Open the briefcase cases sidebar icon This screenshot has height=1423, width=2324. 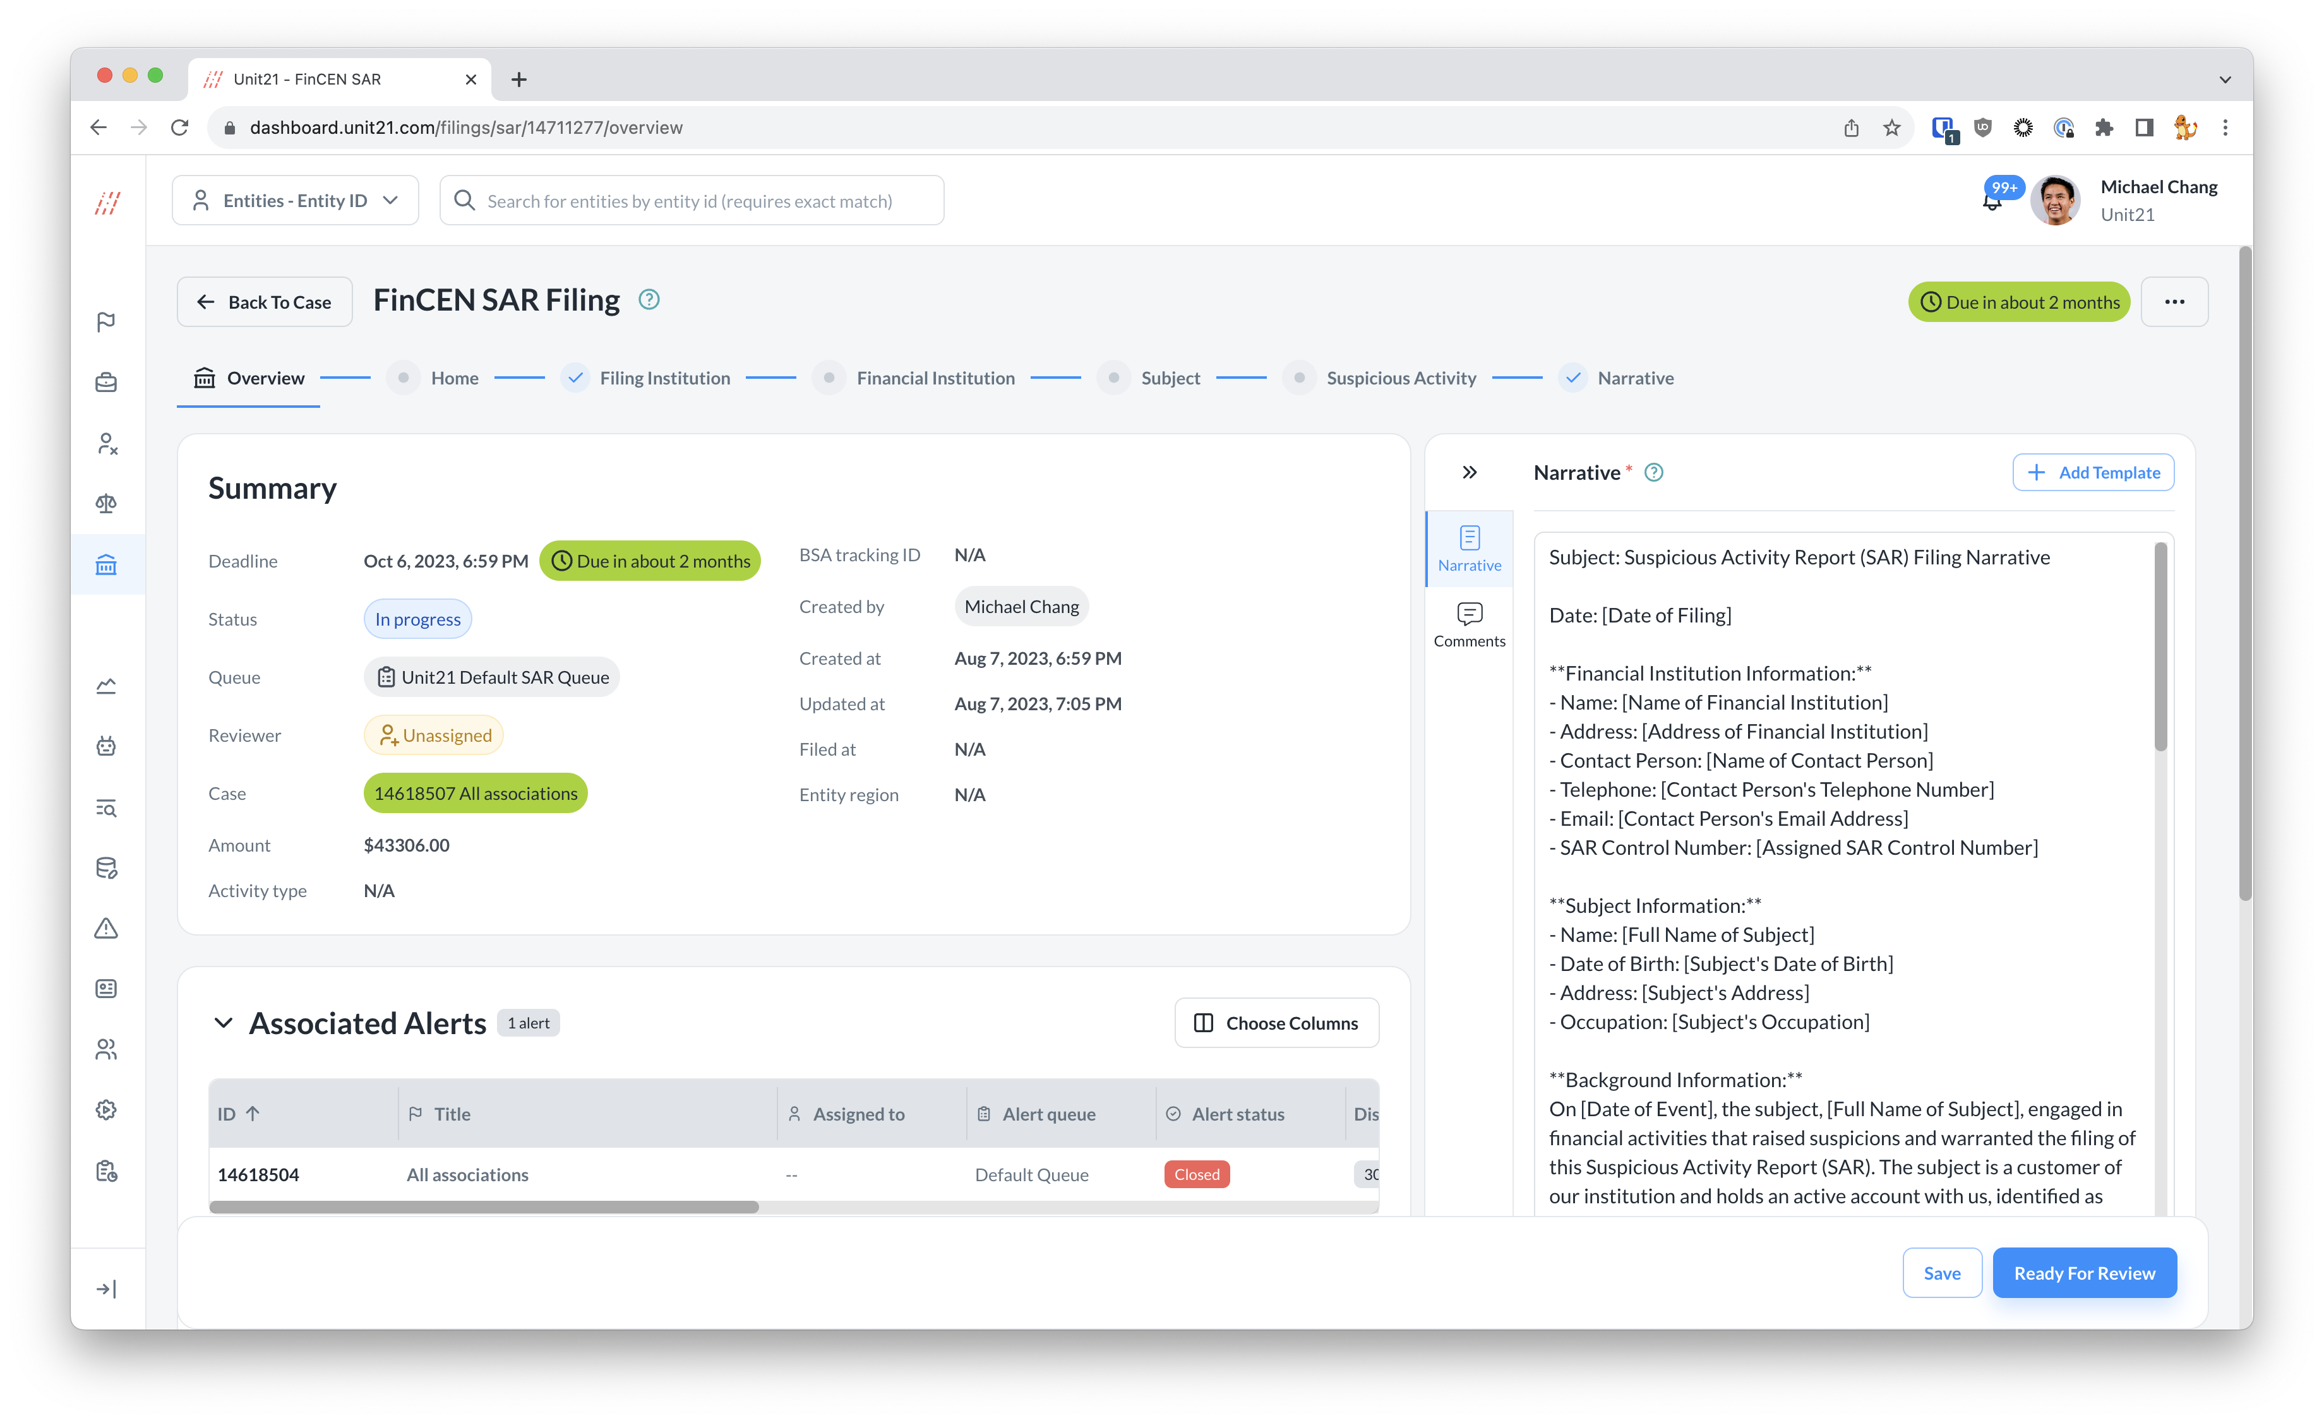tap(107, 383)
